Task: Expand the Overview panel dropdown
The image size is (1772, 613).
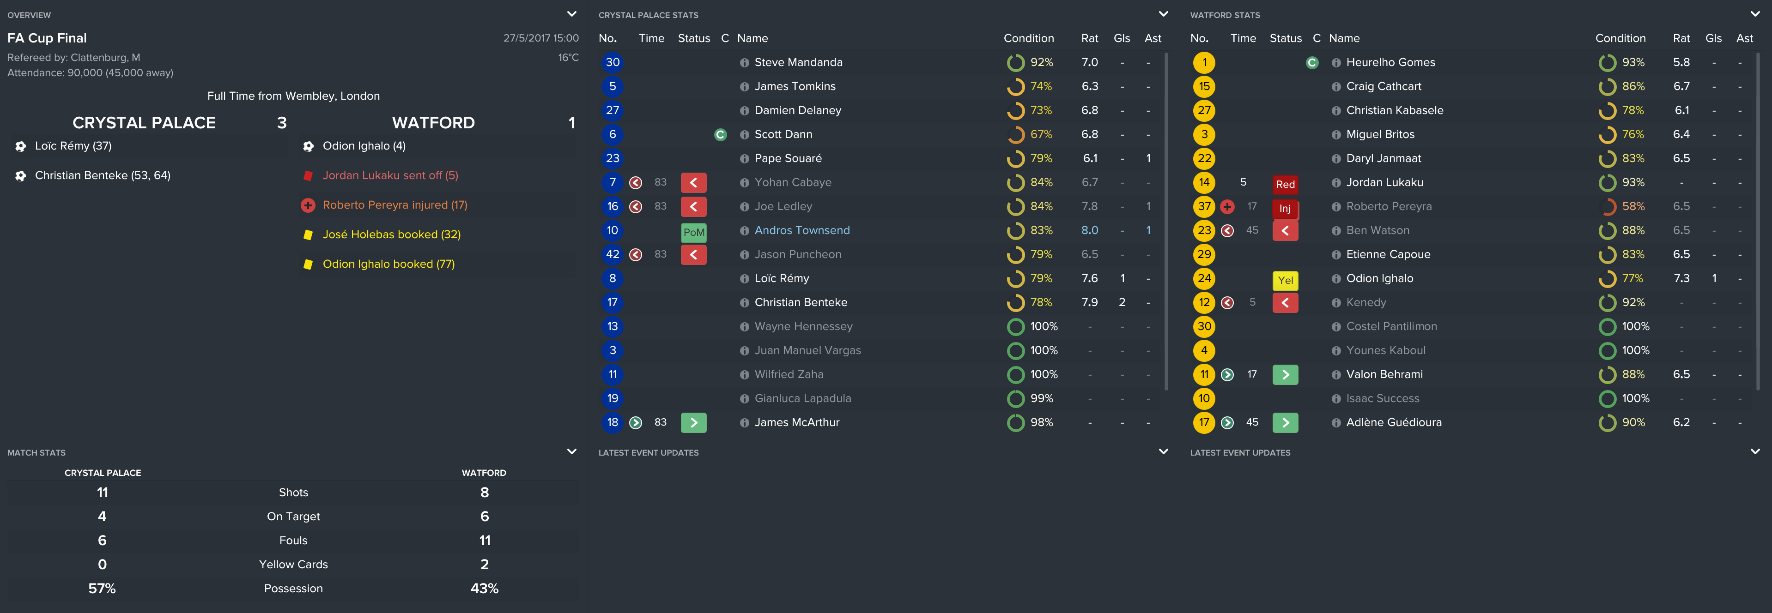Action: click(571, 14)
